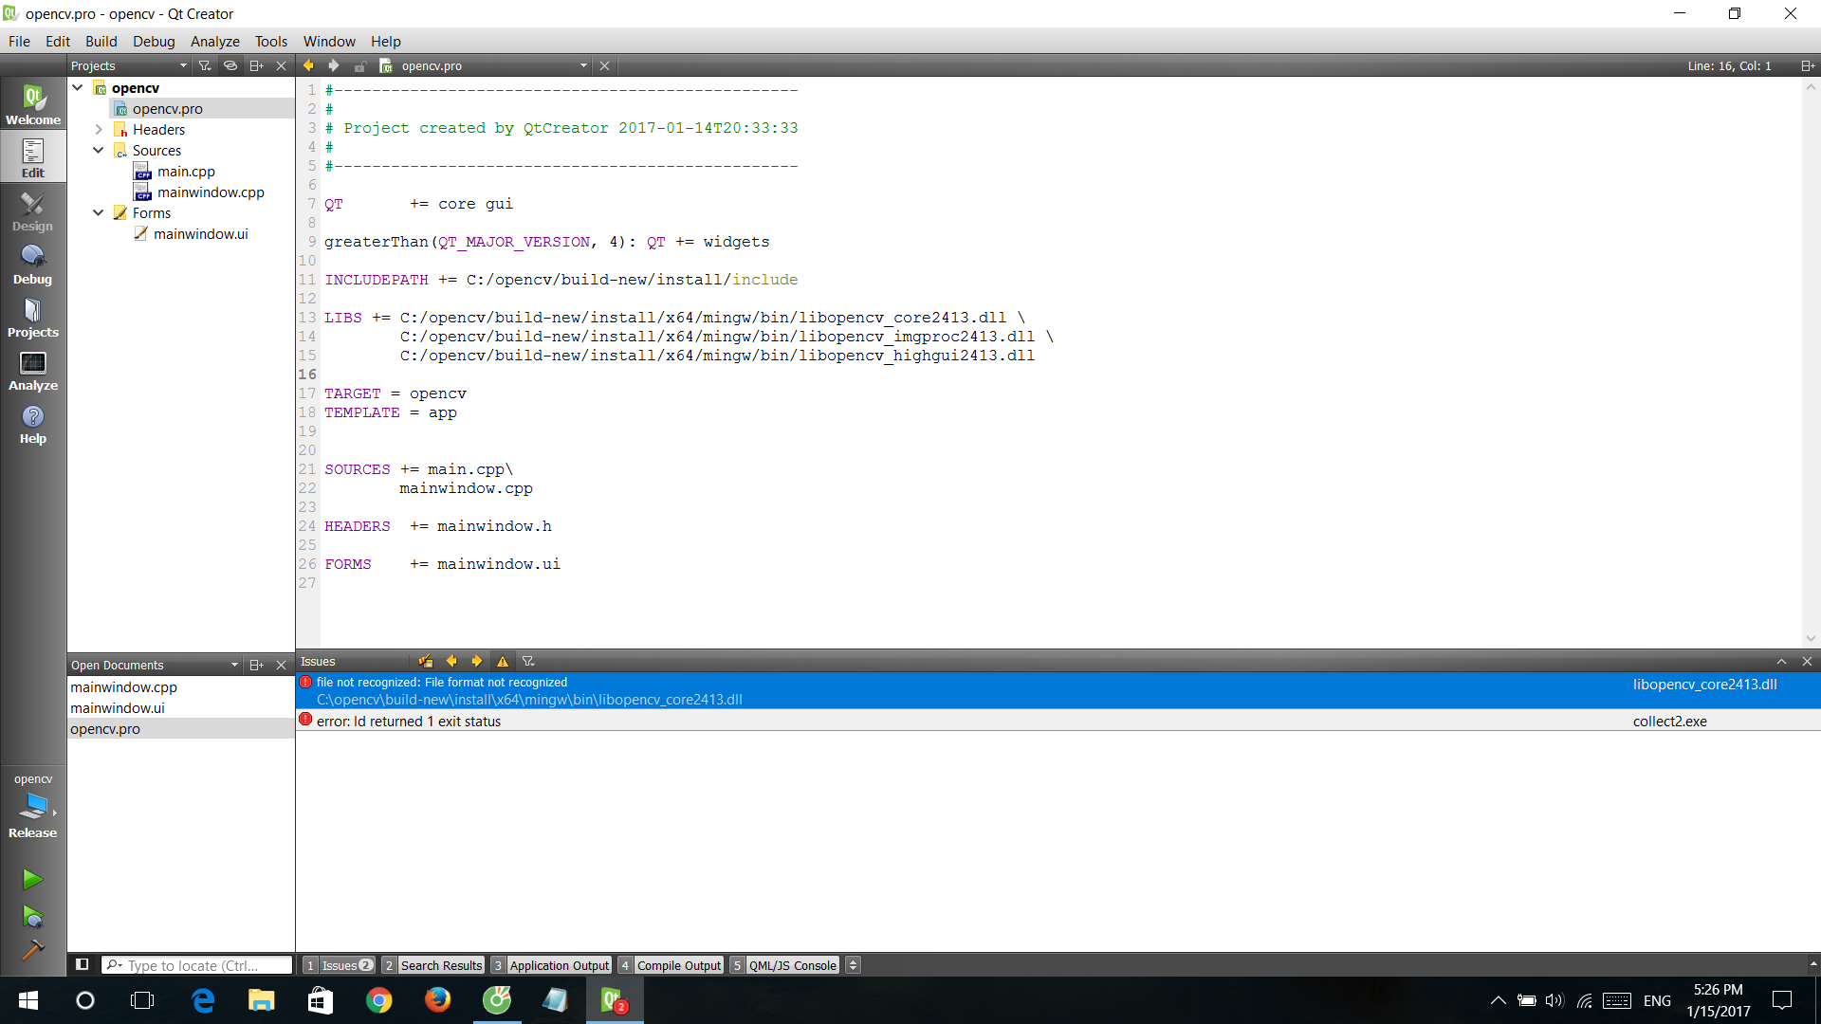Open the Projects view dropdown

click(x=129, y=65)
